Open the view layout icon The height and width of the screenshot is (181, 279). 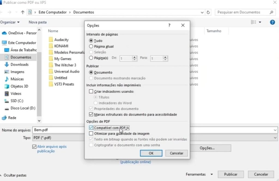pos(253,22)
